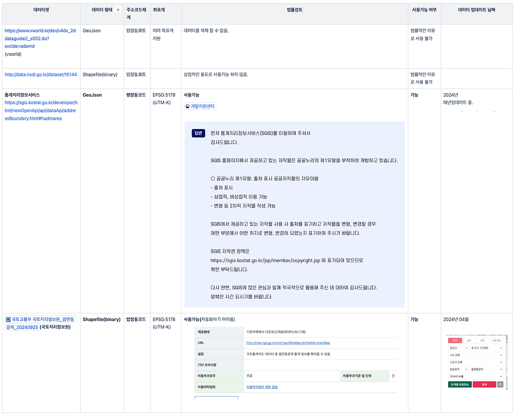Open the sgis.kostat.go.kr addressBoundary link
Screen dimensions: 515x415
pos(41,110)
